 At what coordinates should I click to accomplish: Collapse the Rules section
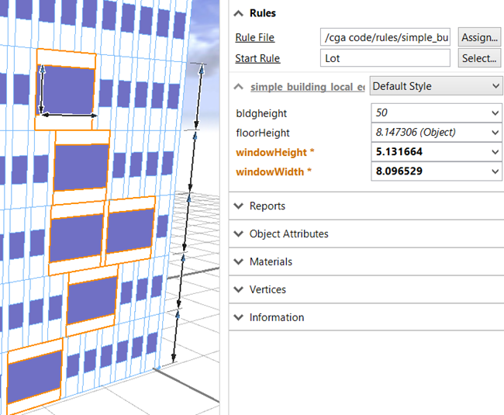pyautogui.click(x=238, y=13)
